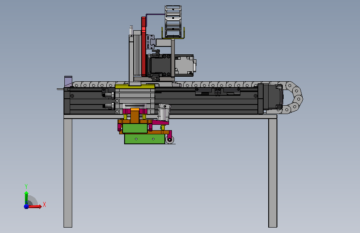Select the red vertical plate

(x=144, y=46)
